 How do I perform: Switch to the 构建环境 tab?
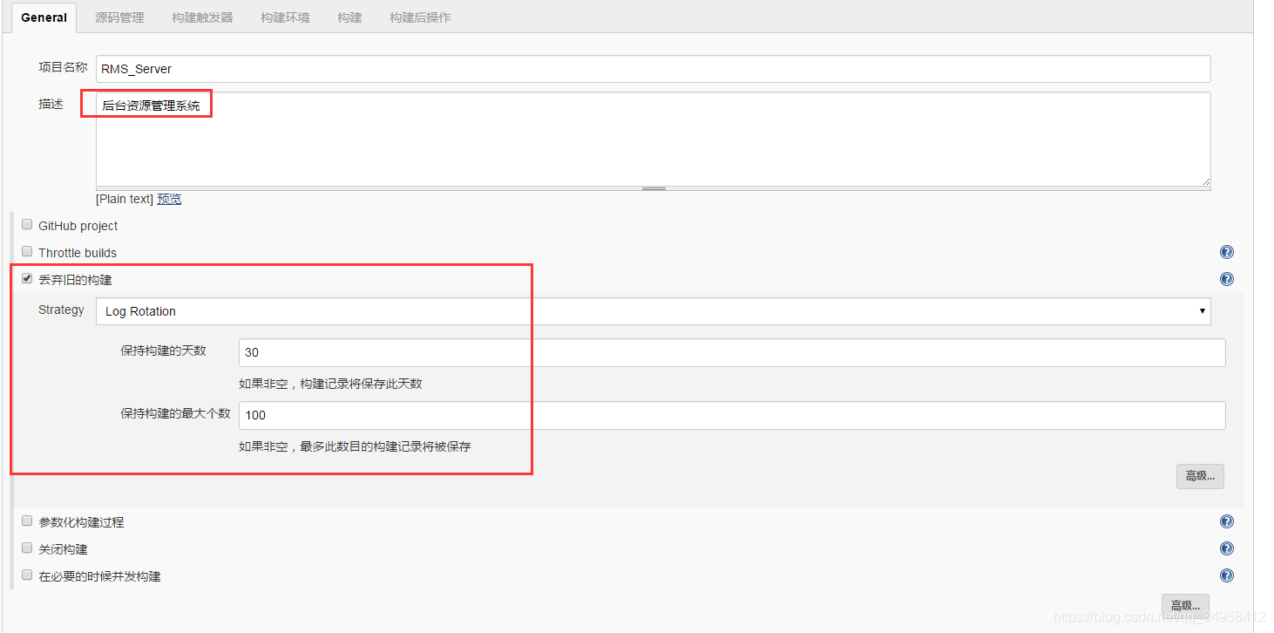pos(285,17)
